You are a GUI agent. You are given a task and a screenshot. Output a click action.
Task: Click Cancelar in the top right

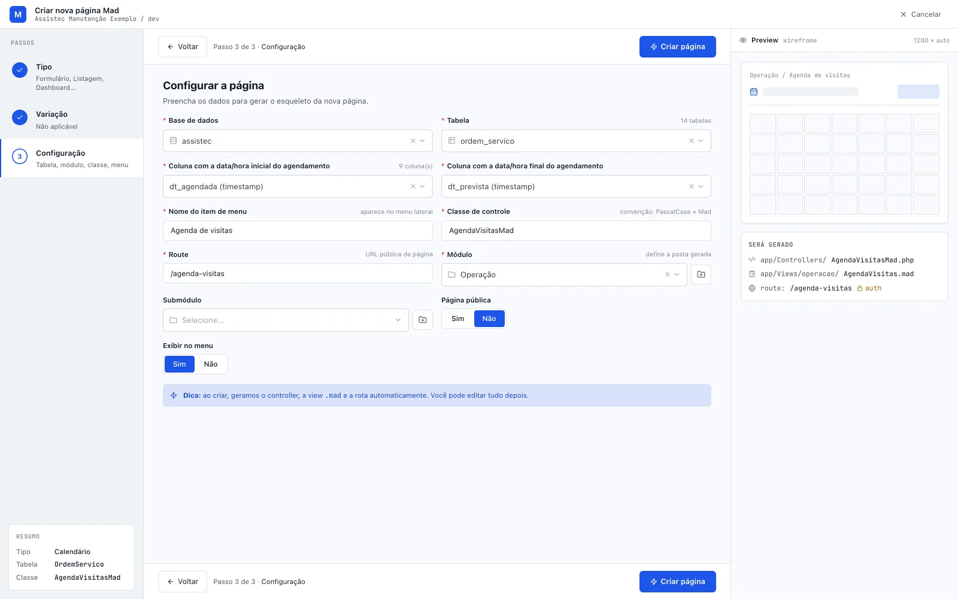921,14
